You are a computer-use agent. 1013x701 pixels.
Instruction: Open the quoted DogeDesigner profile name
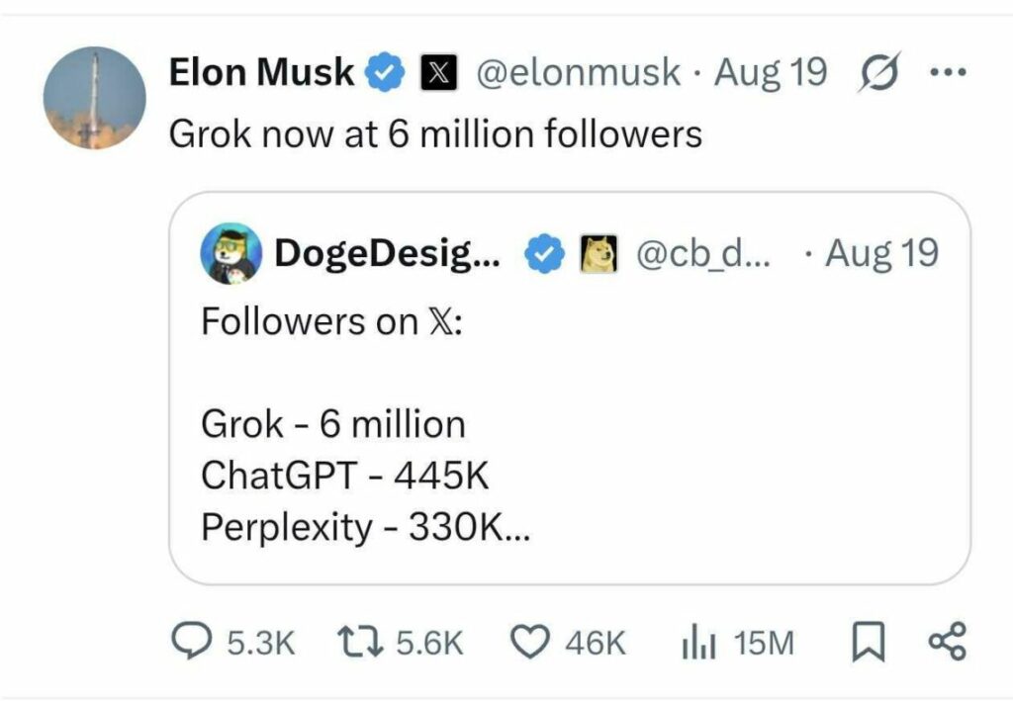tap(387, 254)
